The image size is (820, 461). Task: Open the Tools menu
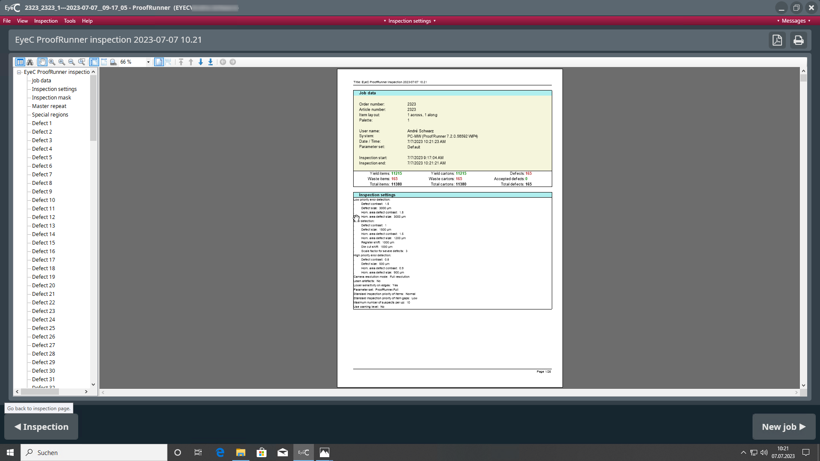click(70, 21)
